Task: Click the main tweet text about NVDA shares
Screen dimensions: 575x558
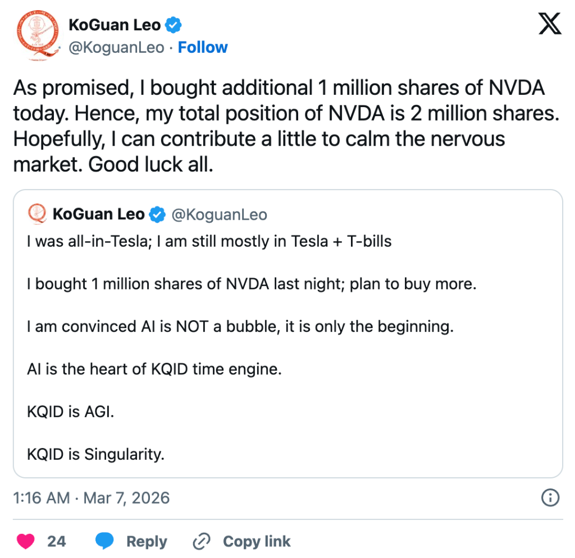Action: point(279,127)
